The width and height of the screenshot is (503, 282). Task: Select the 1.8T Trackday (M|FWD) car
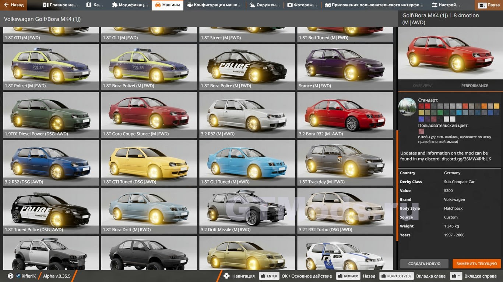345,163
